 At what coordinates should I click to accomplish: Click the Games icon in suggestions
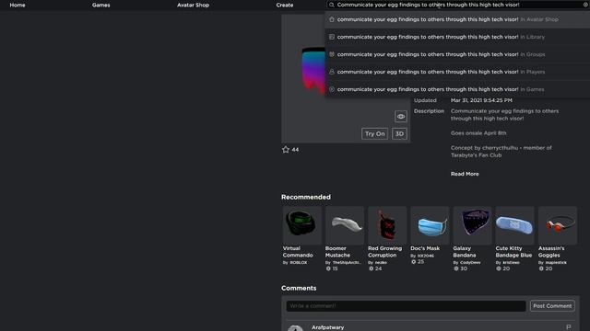332,89
